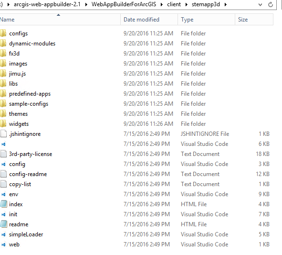The width and height of the screenshot is (282, 255).
Task: Click the predefined-apps folder icon
Action: 3,94
